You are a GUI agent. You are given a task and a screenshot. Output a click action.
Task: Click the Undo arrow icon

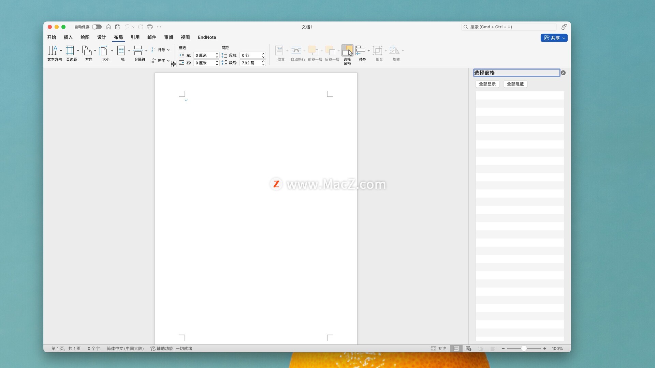coord(127,27)
